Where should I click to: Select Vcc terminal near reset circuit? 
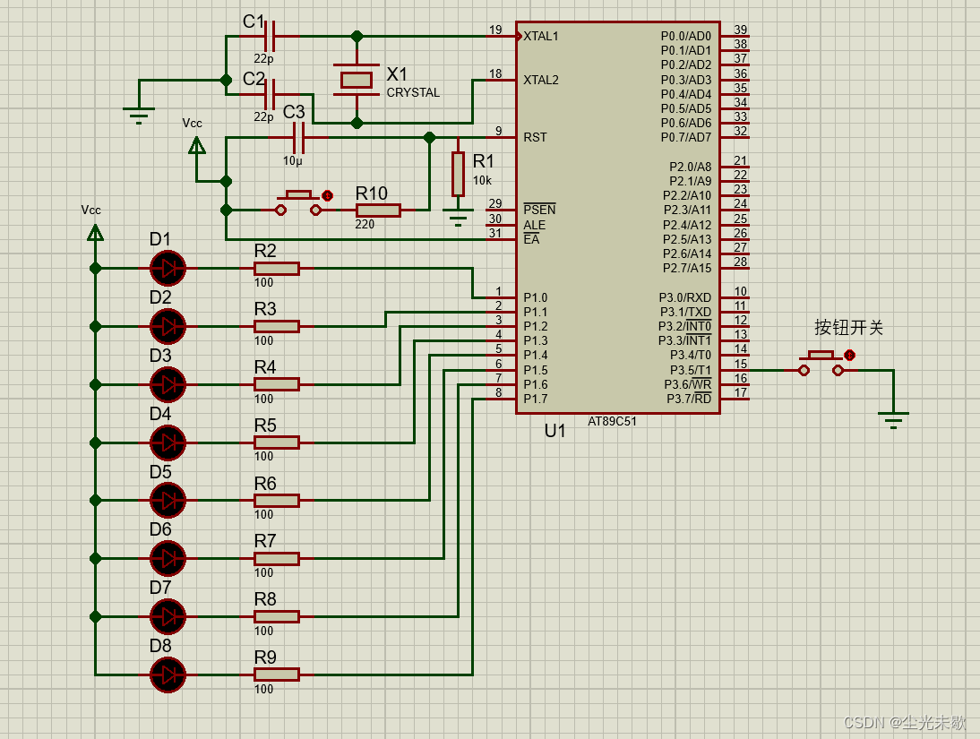coord(197,146)
